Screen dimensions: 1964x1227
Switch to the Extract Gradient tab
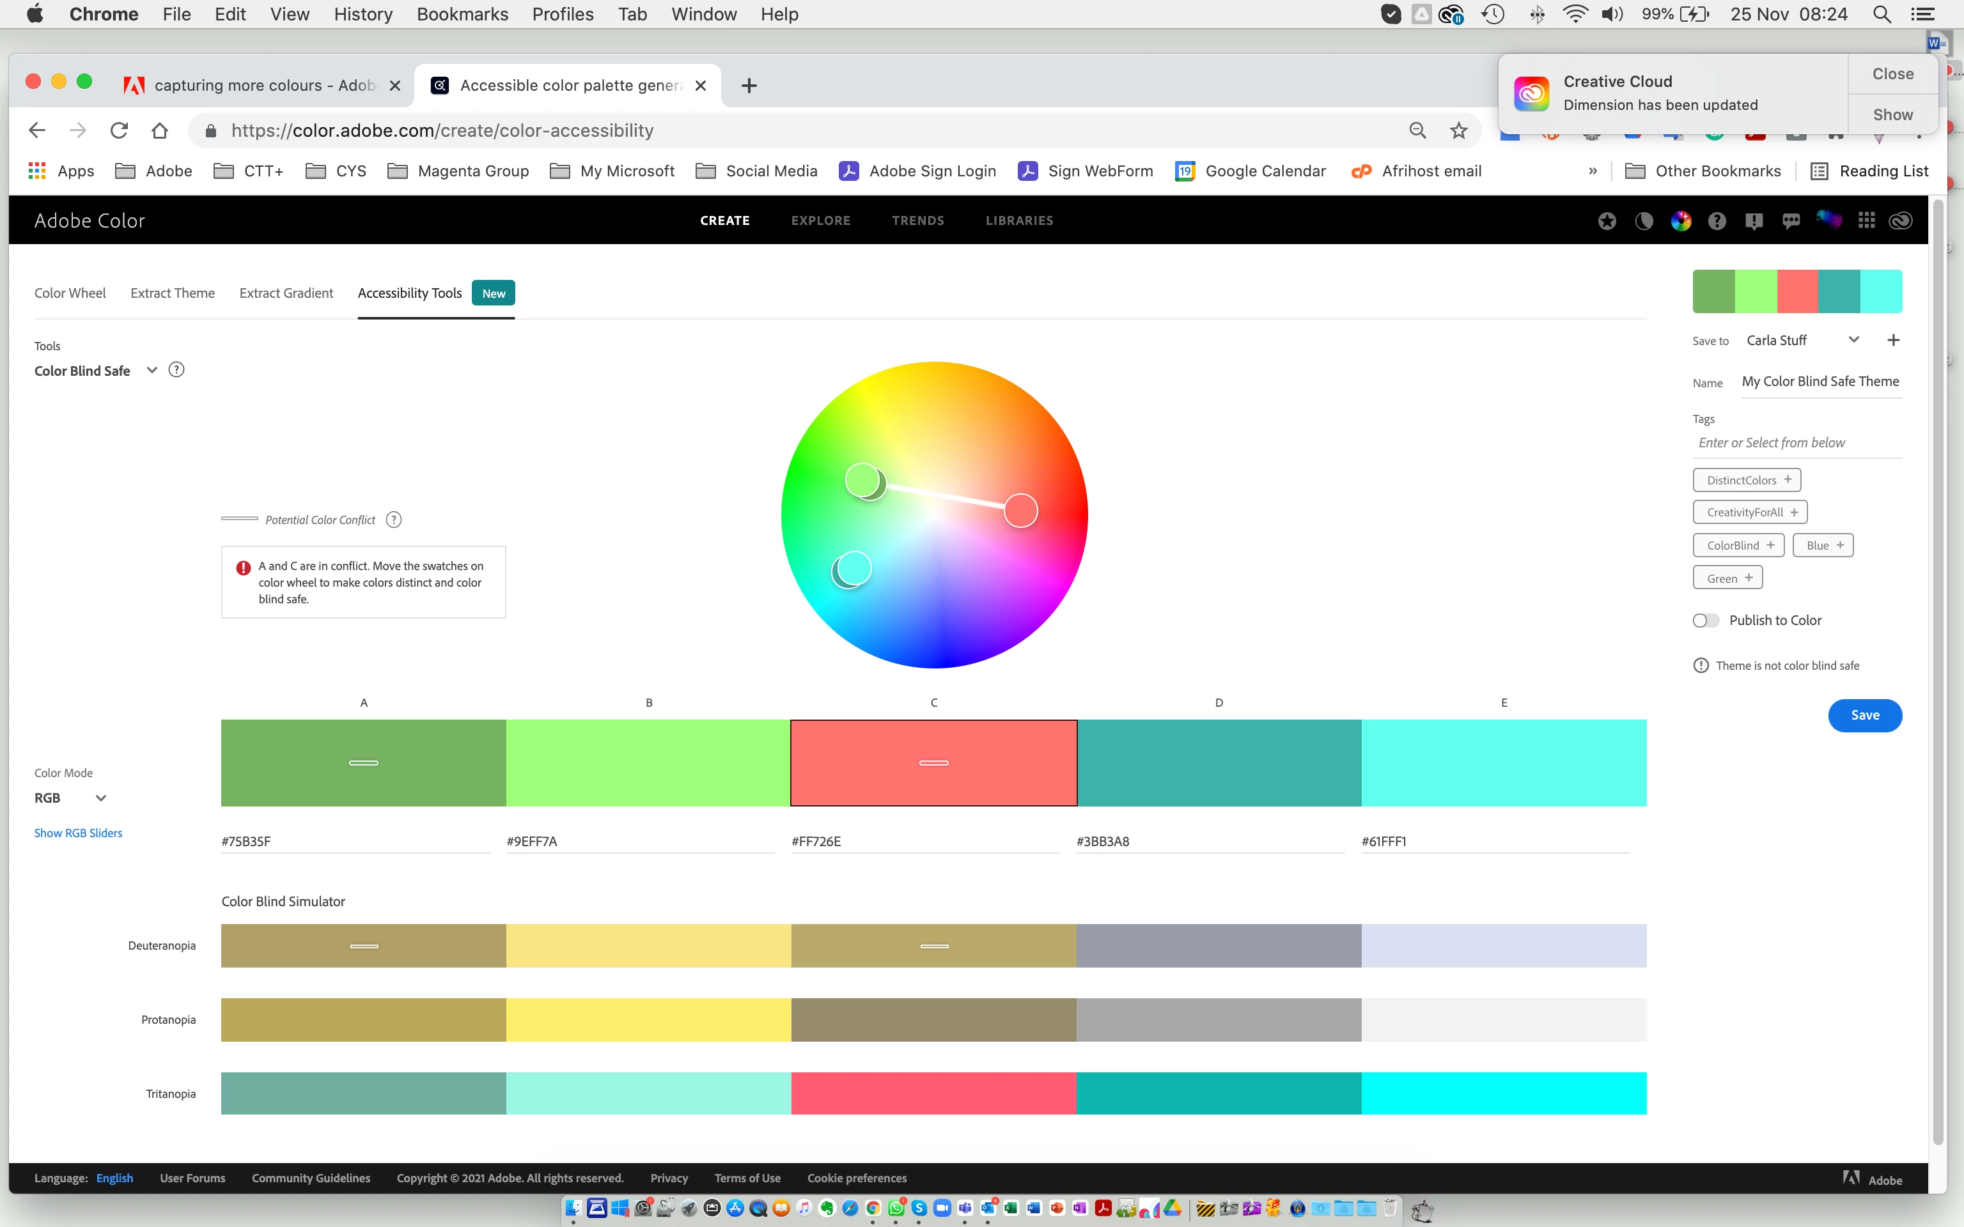coord(286,293)
